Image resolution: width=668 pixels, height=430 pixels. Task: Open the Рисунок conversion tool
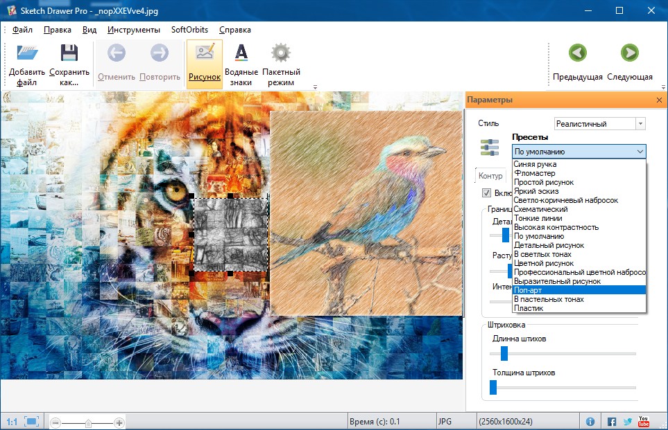pyautogui.click(x=204, y=61)
